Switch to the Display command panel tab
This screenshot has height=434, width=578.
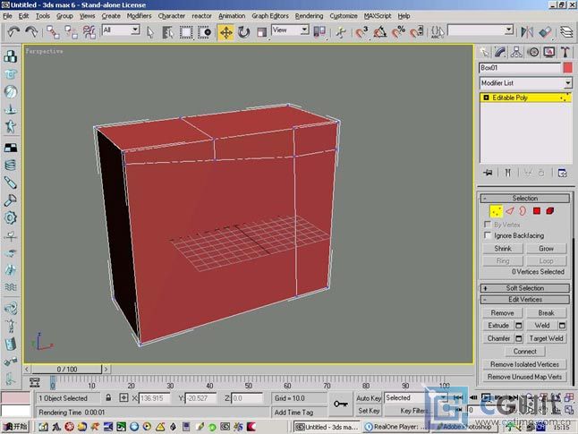[x=549, y=52]
